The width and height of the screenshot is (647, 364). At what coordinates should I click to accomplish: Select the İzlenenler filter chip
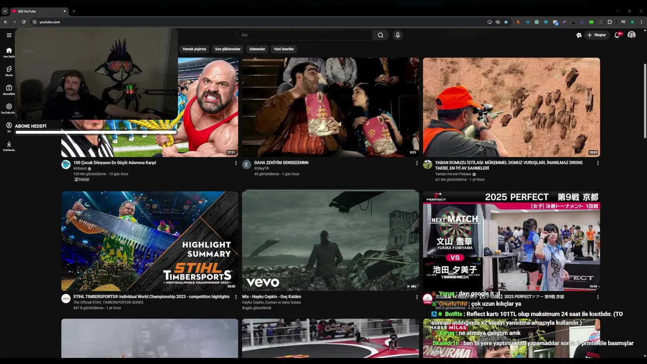click(x=257, y=49)
